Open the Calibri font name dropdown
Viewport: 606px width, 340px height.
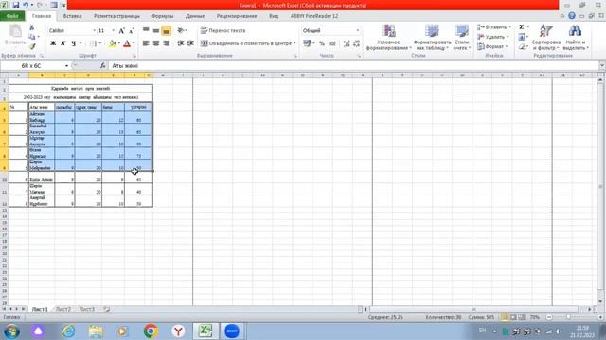(94, 30)
